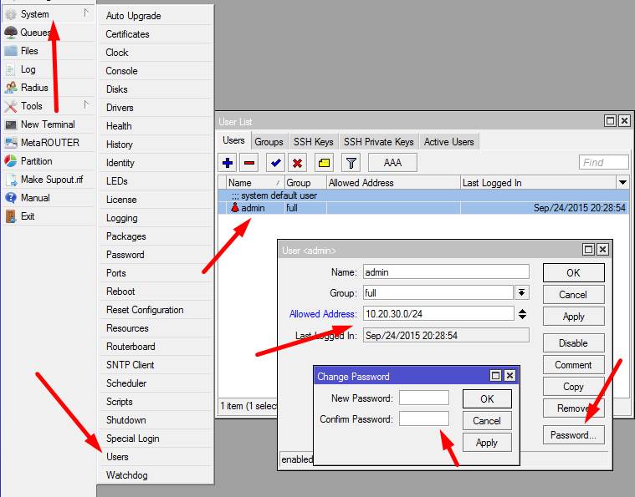Click the AAA button in User List
This screenshot has width=635, height=497.
[392, 163]
